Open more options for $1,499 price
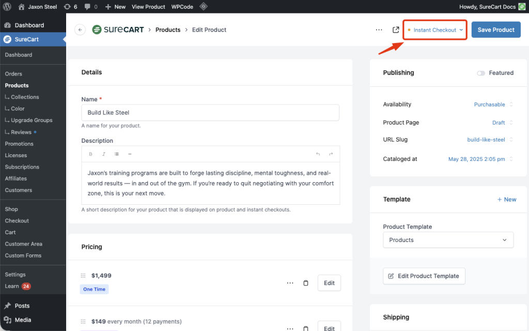The width and height of the screenshot is (529, 331). 290,283
